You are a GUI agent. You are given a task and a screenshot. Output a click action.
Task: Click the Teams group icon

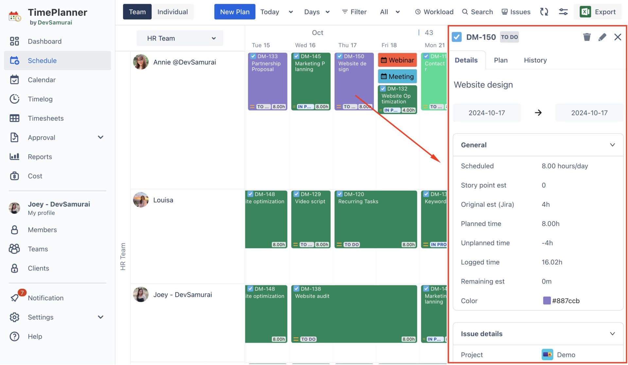(14, 249)
